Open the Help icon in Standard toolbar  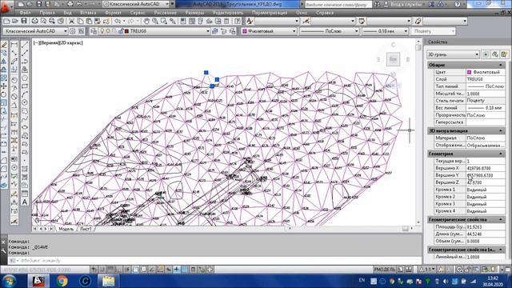coord(238,21)
